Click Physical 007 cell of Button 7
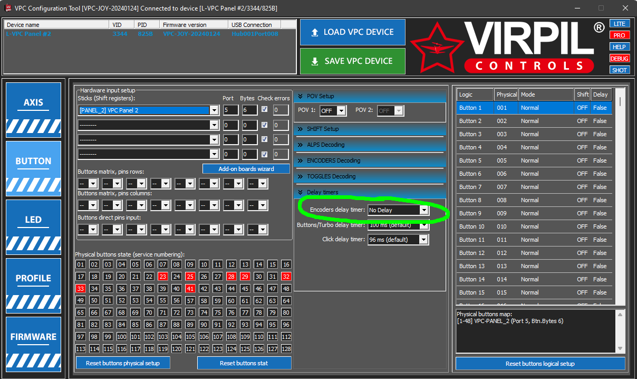Image resolution: width=637 pixels, height=379 pixels. coord(507,187)
